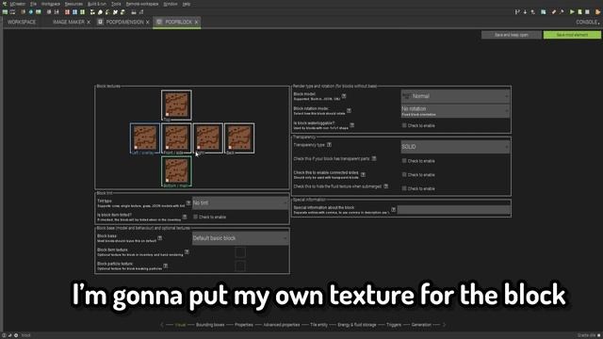This screenshot has height=339, width=603.
Task: Open the Transparency type dropdown showing SOLID
Action: pyautogui.click(x=455, y=147)
